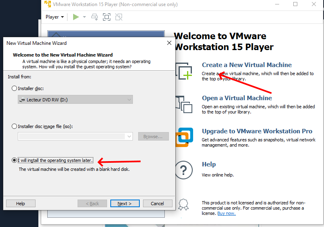The width and height of the screenshot is (324, 227).
Task: Enter full screen mode from toolbar
Action: pos(107,17)
